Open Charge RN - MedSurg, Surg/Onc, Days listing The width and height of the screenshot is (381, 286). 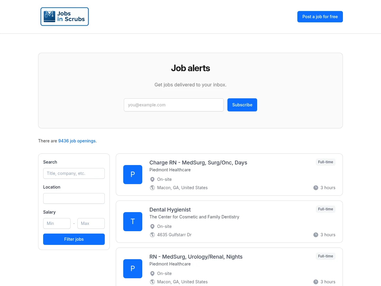198,163
